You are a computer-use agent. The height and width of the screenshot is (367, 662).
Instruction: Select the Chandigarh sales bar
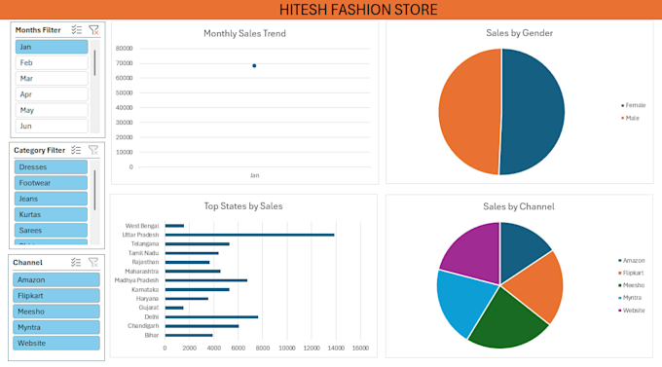(202, 326)
